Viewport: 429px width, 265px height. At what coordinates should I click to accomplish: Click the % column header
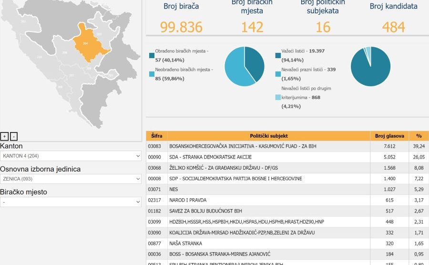(x=419, y=136)
